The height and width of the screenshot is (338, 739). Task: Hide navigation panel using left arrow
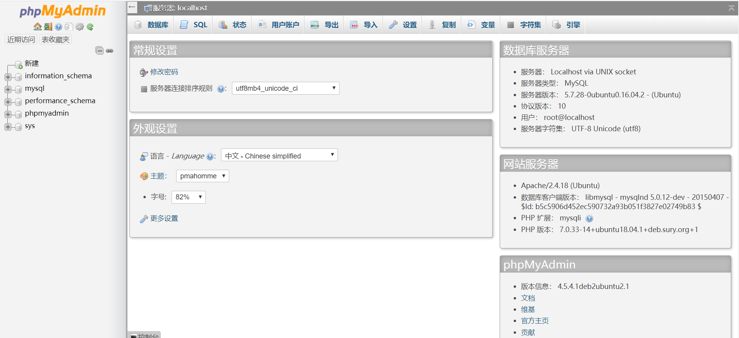pyautogui.click(x=132, y=7)
